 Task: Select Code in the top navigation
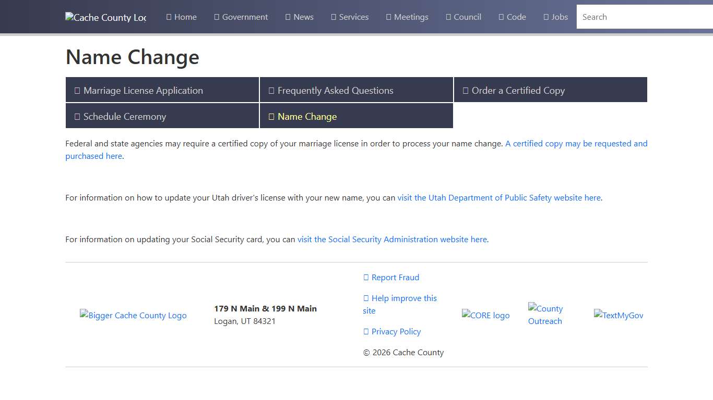click(x=512, y=17)
